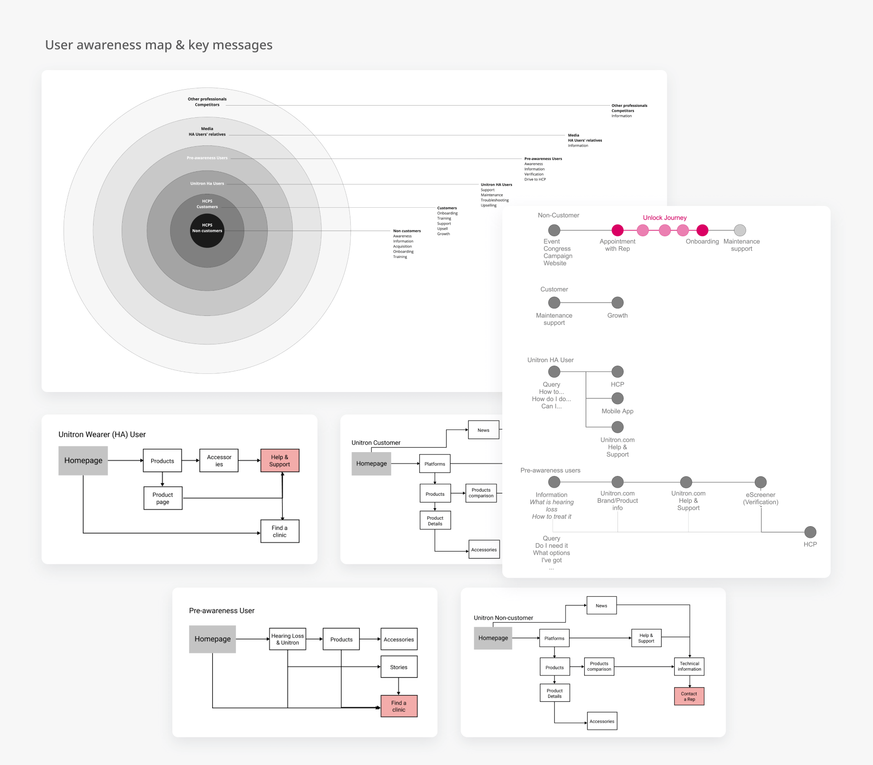Click Homepage box in Unitron Customer flow
Screen dimensions: 873x765
[372, 463]
